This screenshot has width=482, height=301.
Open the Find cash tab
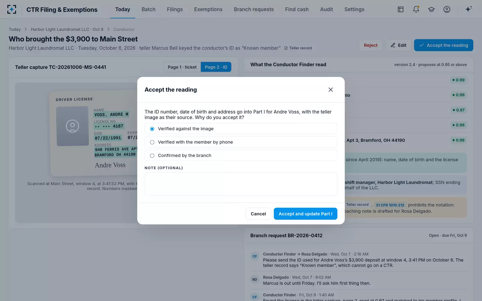pos(297,9)
